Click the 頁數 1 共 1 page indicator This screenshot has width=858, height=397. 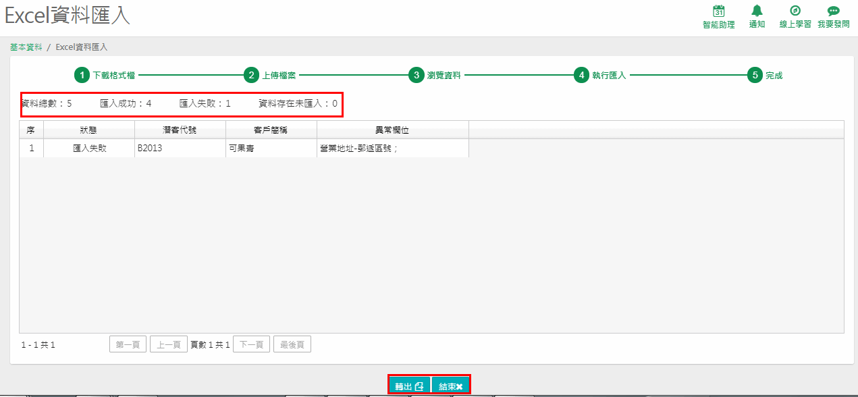(x=210, y=345)
